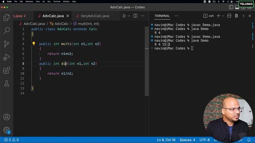255x143 pixels.
Task: Kill the terminal with trash icon
Action: [x=236, y=16]
